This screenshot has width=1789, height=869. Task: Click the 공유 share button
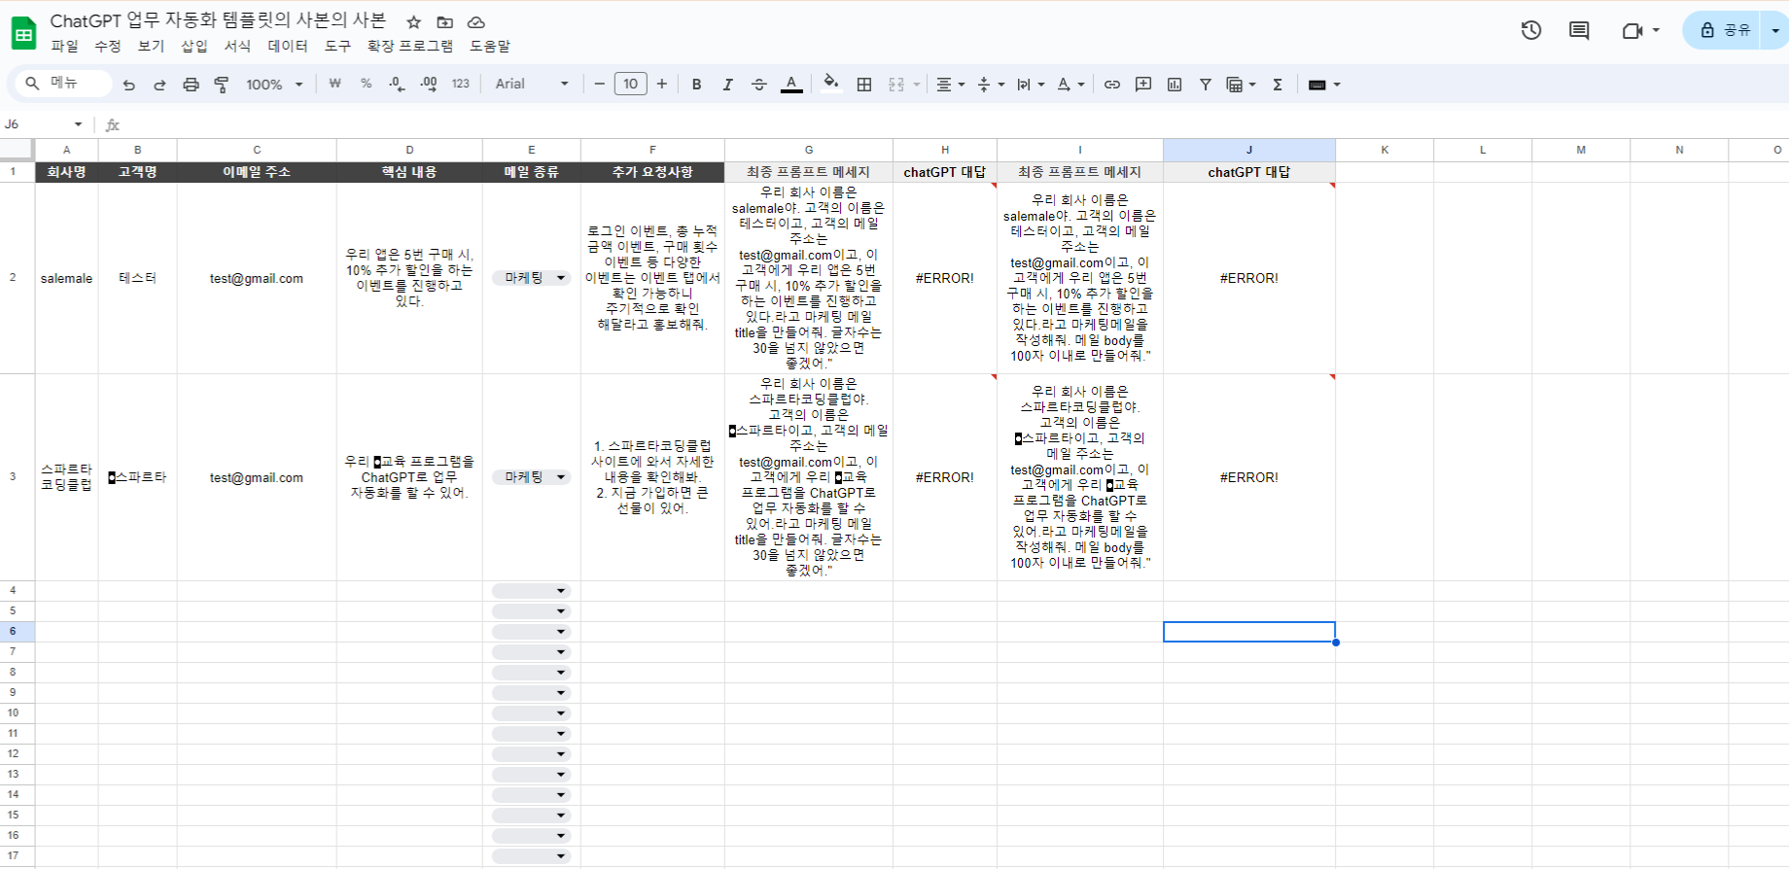pyautogui.click(x=1725, y=30)
